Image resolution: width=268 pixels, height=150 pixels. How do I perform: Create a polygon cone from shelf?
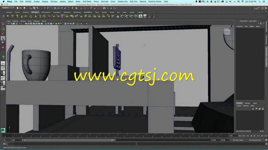coord(21,16)
